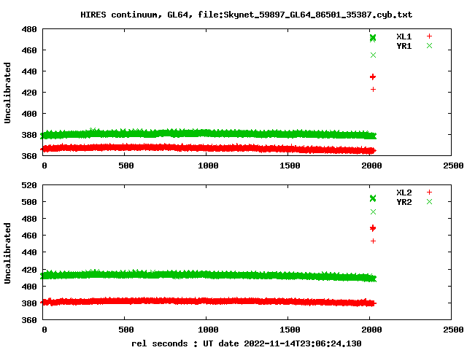Click the 2500 x-axis tick label under XL2/YR2 plot
Viewport: 467px width, 350px height.
point(453,330)
